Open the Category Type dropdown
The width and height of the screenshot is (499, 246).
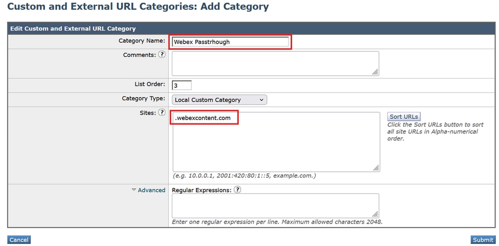(x=219, y=100)
